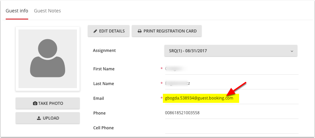The height and width of the screenshot is (138, 315).
Task: Switch to the Guest Notes tab
Action: 47,11
